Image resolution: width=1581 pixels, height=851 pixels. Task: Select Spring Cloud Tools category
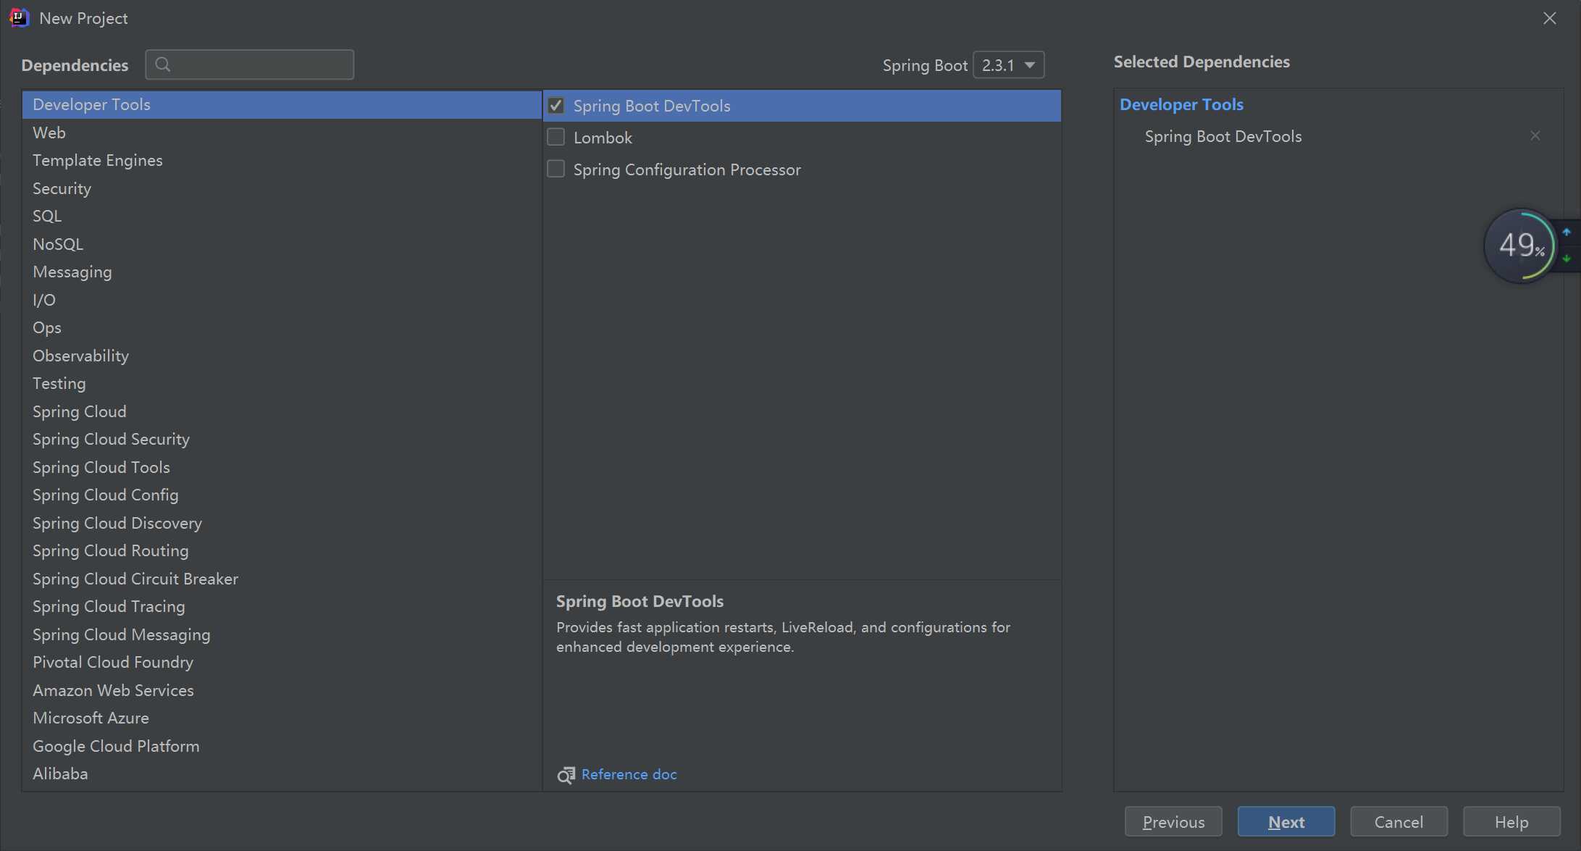pos(282,467)
